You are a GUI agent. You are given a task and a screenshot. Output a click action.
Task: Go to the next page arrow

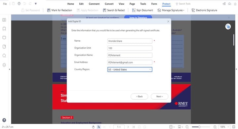[x=128, y=127]
